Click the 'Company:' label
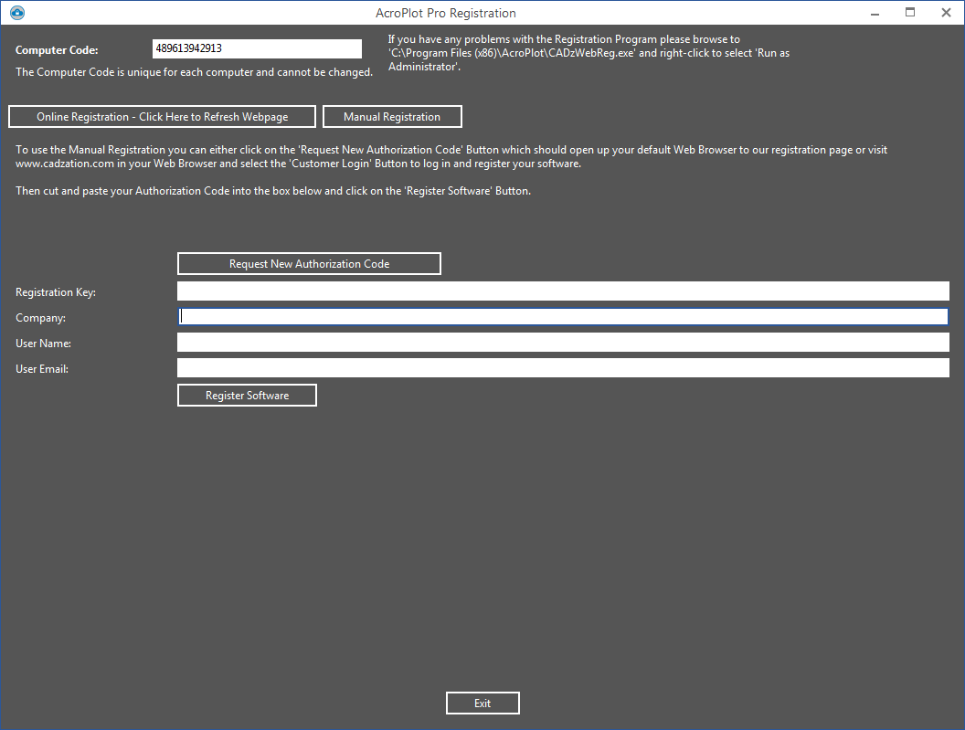The image size is (965, 730). coord(40,318)
